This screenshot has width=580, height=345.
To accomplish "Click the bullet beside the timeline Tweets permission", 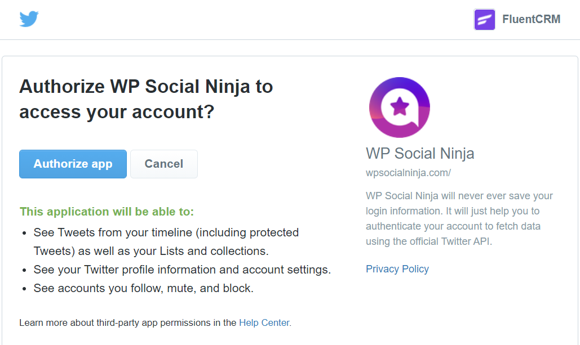I will click(24, 232).
